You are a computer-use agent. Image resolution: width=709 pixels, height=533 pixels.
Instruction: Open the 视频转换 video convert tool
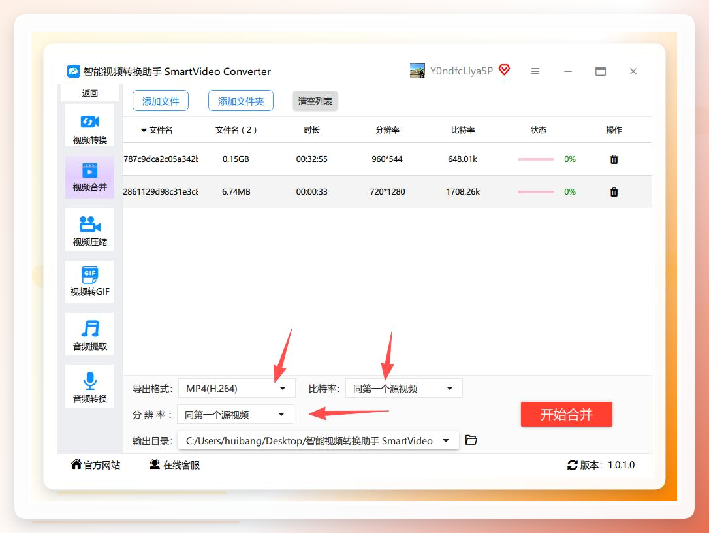pos(89,125)
